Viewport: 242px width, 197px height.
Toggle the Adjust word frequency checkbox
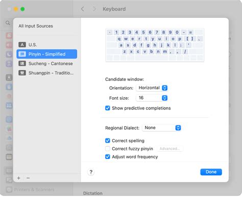click(108, 157)
